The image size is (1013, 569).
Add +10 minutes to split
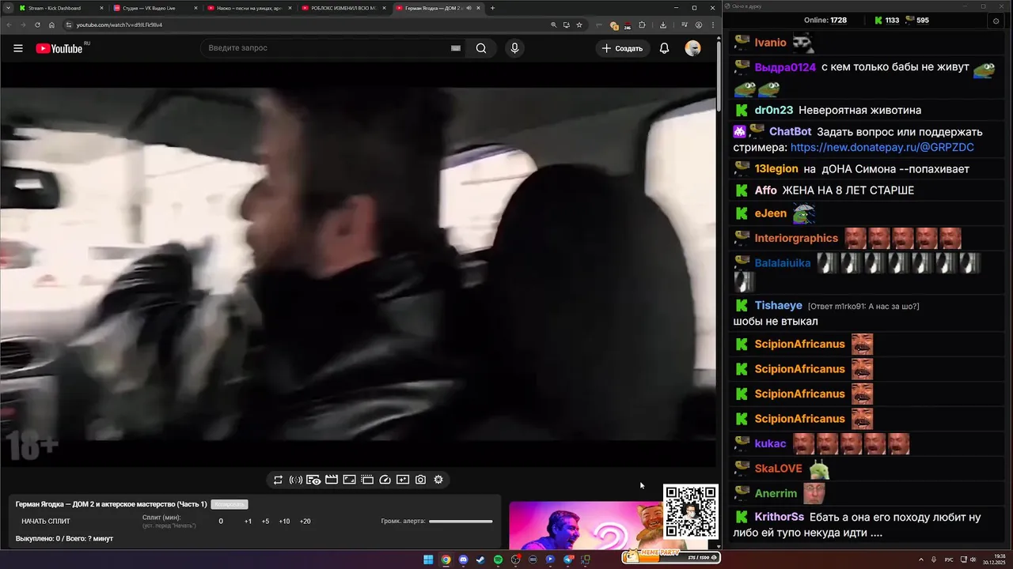(x=284, y=522)
